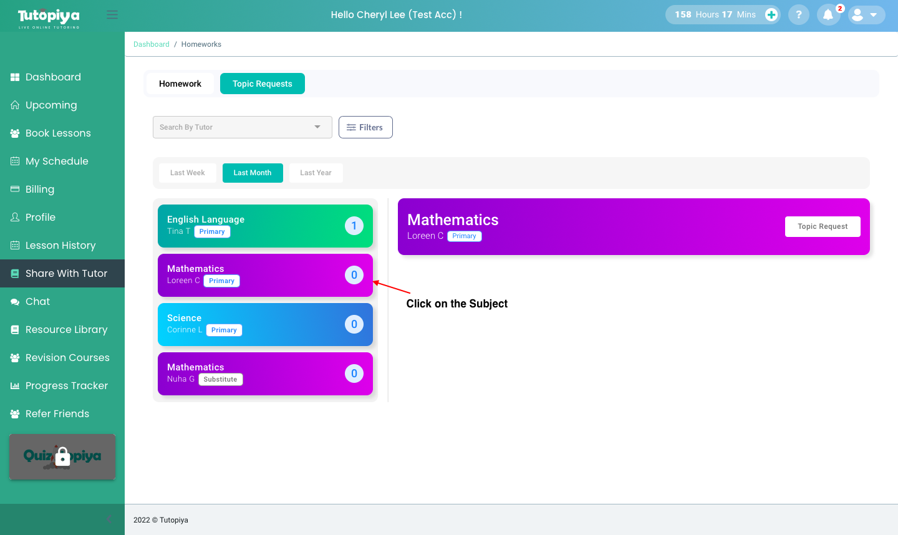Switch to the Homework tab
The height and width of the screenshot is (535, 898).
tap(180, 84)
